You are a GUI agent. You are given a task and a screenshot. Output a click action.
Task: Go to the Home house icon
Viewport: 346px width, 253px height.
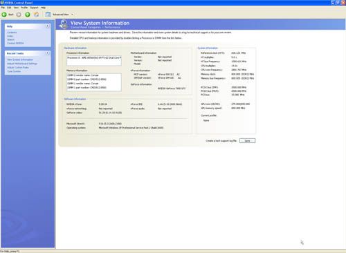tap(37, 15)
